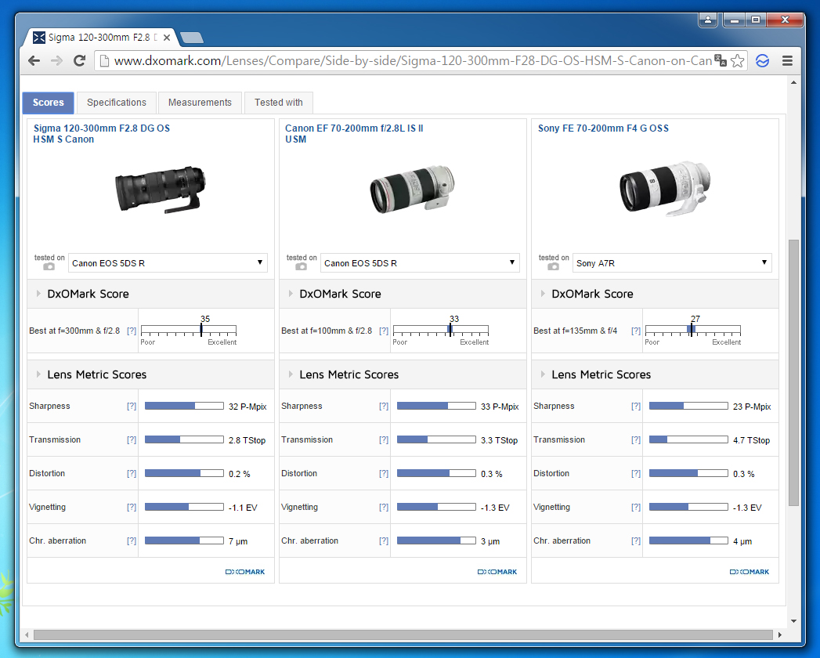Reload the page with the refresh icon
820x658 pixels.
[79, 60]
